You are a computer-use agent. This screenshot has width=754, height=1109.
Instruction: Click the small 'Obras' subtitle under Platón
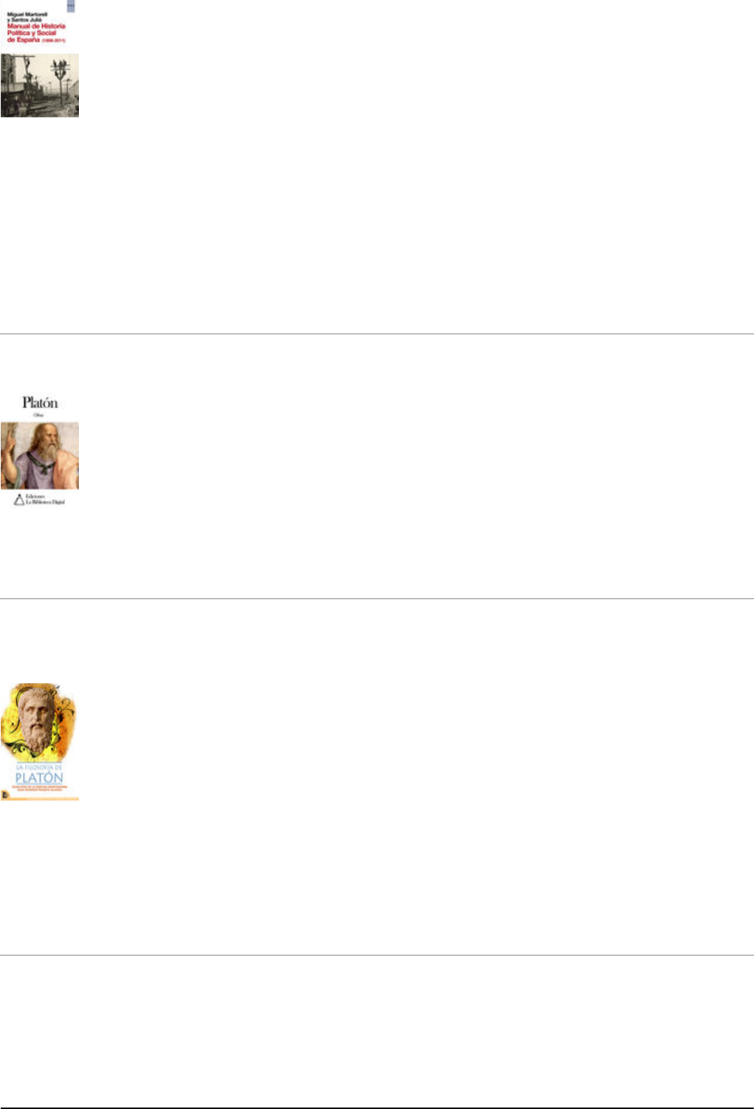40,415
